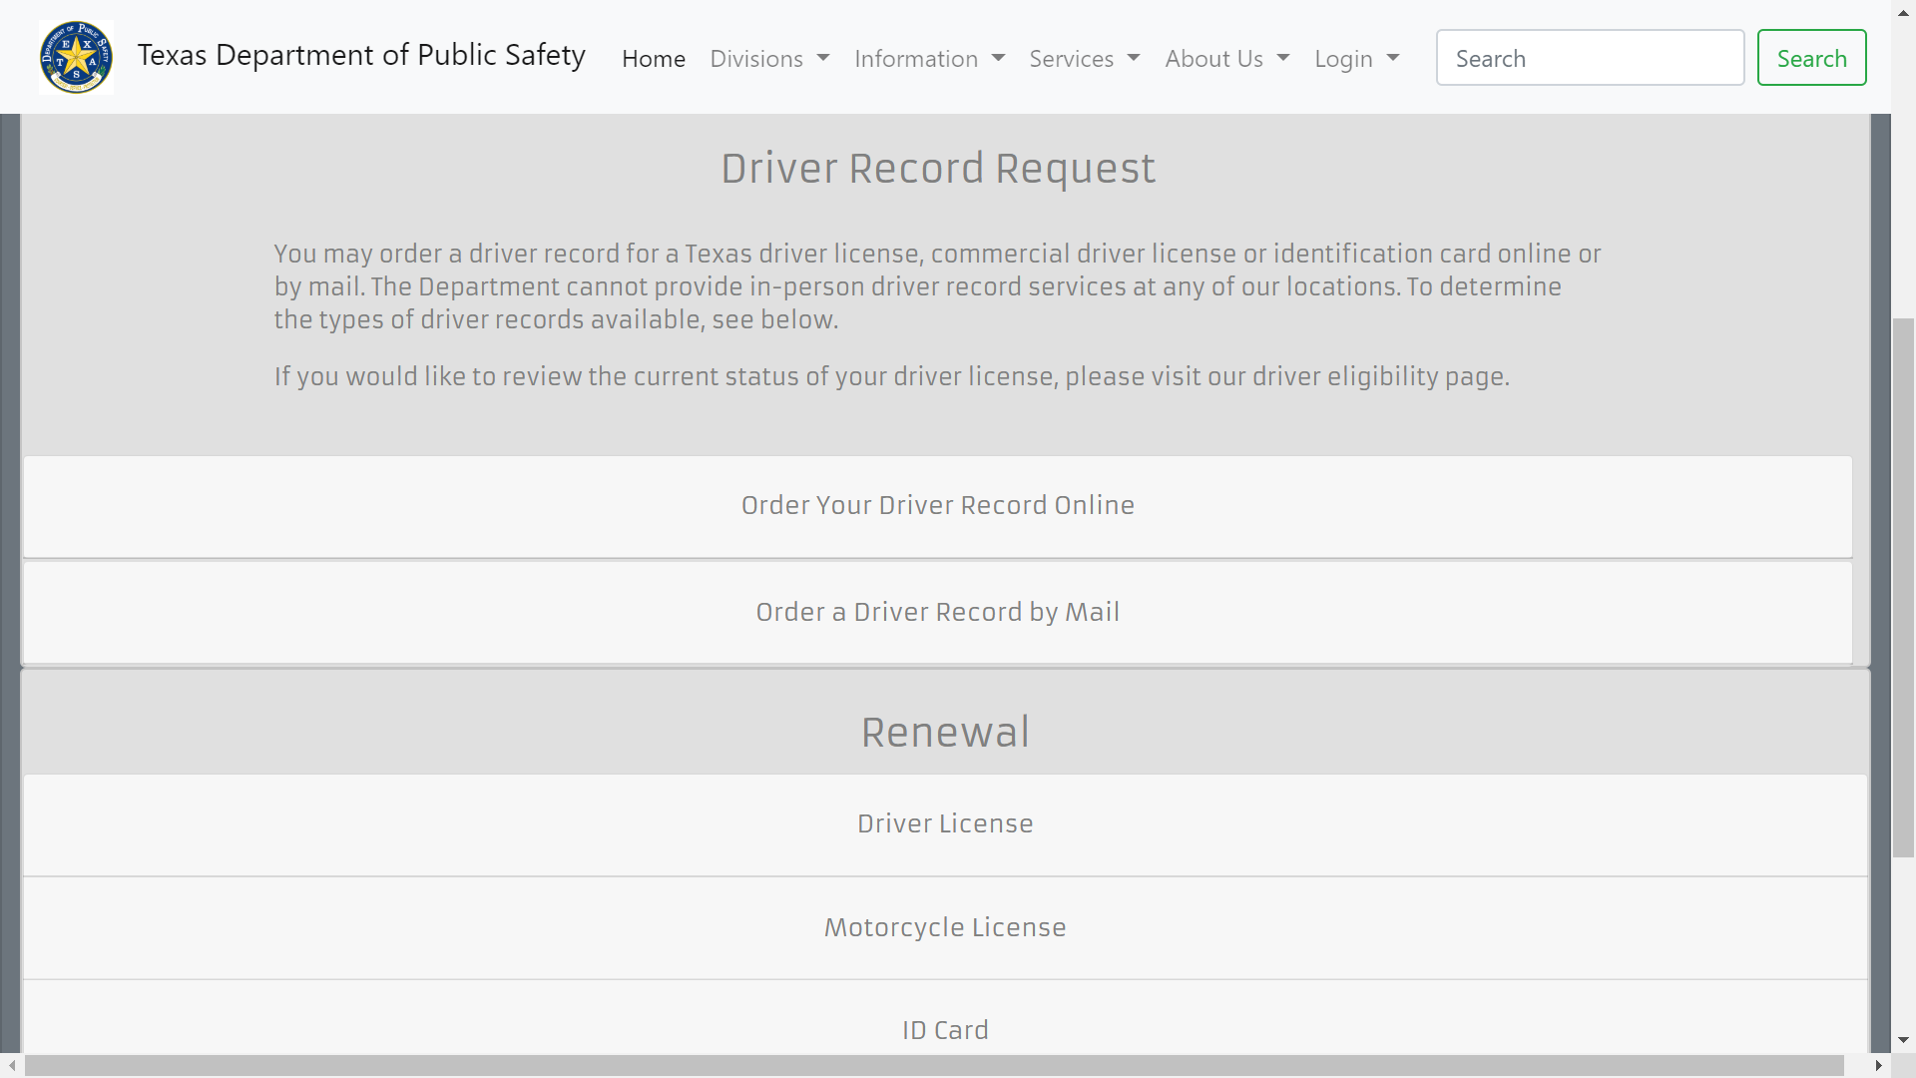The height and width of the screenshot is (1078, 1916).
Task: Click the Texas DPS seal logo
Action: click(x=76, y=57)
